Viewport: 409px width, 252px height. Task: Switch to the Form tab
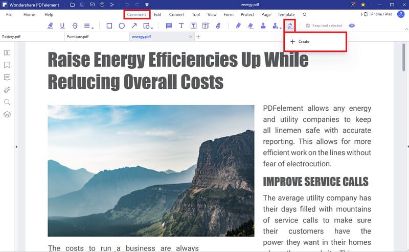[229, 15]
